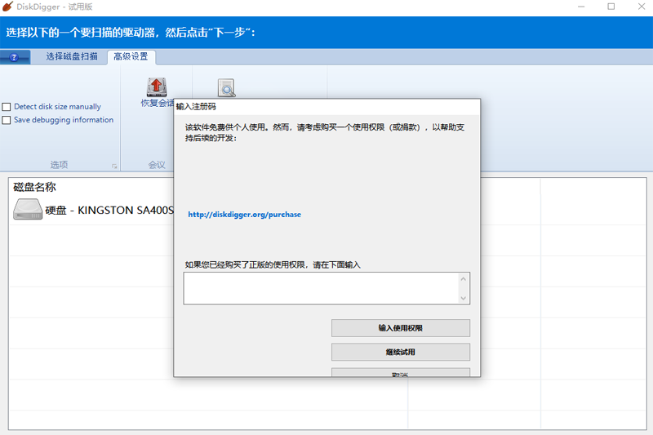Close the DiskDigger window
Screen dimensions: 653x435
point(642,7)
